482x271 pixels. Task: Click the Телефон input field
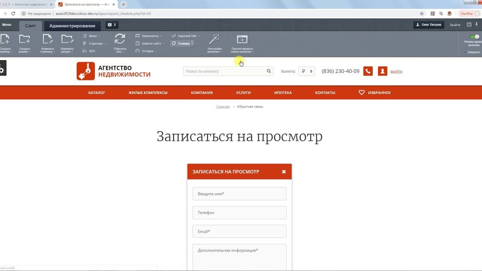[x=239, y=213]
